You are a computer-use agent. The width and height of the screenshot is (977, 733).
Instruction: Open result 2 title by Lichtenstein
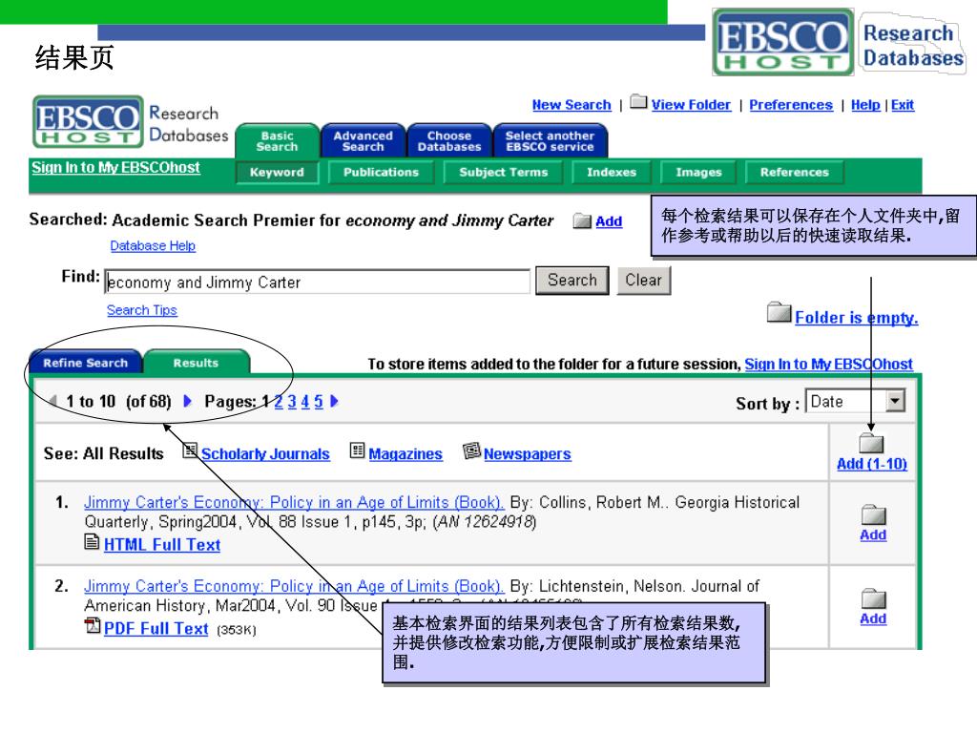point(294,586)
